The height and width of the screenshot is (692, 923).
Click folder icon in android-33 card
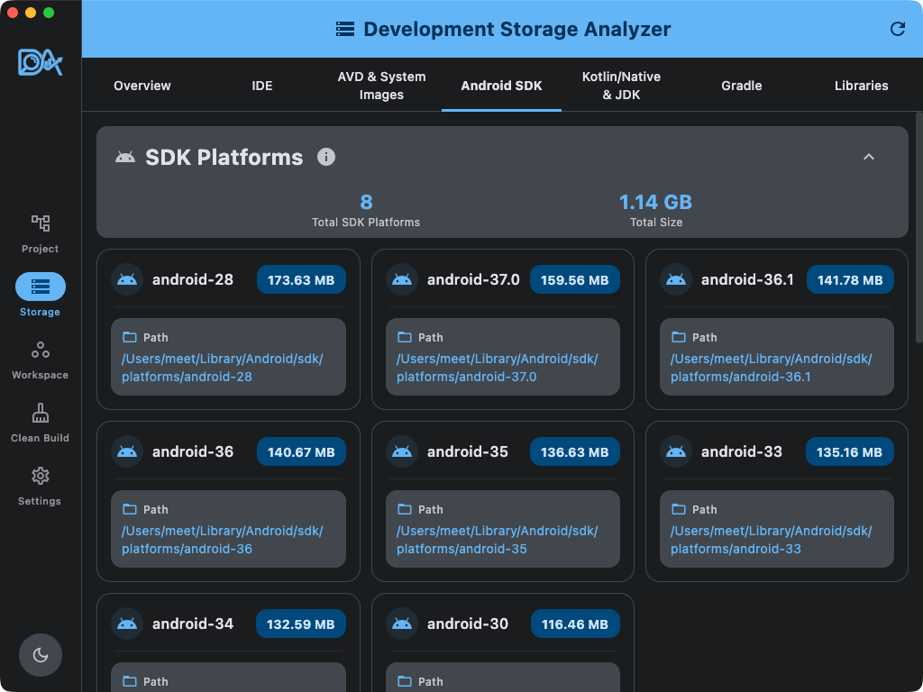[679, 509]
